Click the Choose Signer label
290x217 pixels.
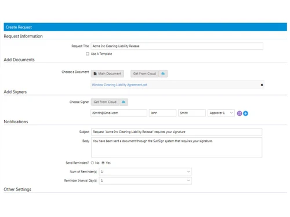(79, 102)
